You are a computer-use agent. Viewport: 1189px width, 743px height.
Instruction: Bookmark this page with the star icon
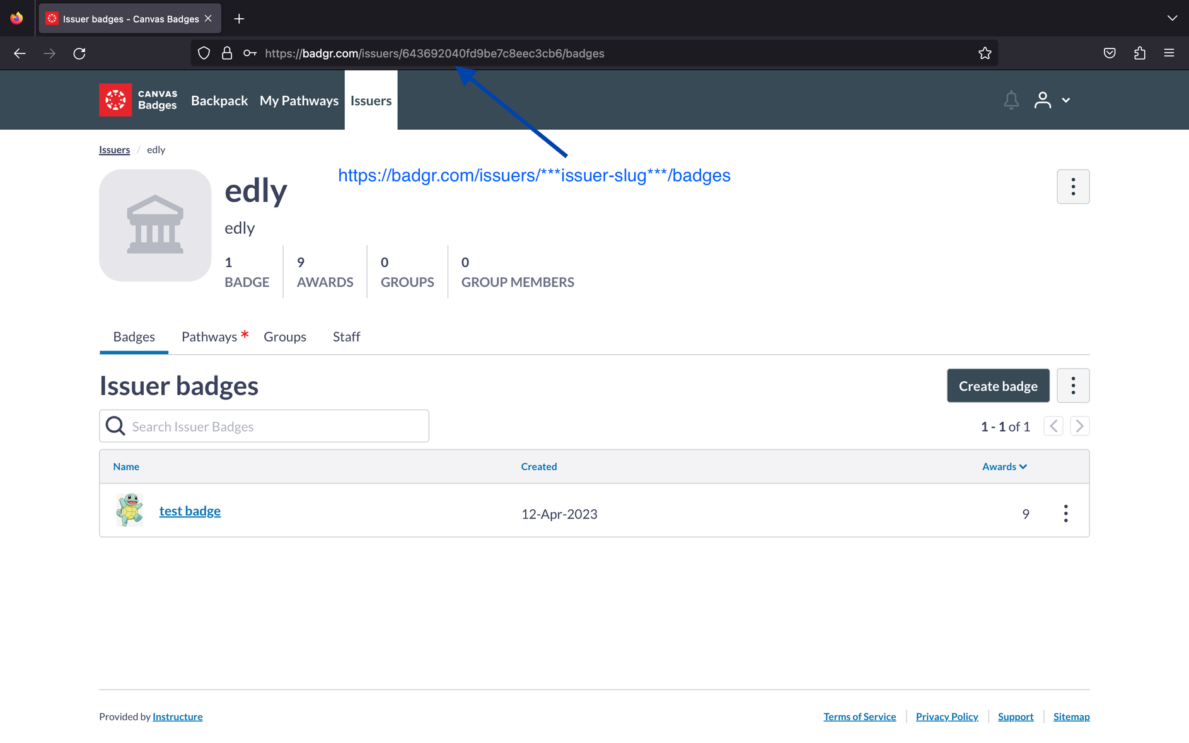click(985, 53)
